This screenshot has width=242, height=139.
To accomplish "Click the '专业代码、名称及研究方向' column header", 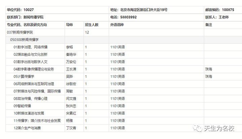I will click(27, 25).
